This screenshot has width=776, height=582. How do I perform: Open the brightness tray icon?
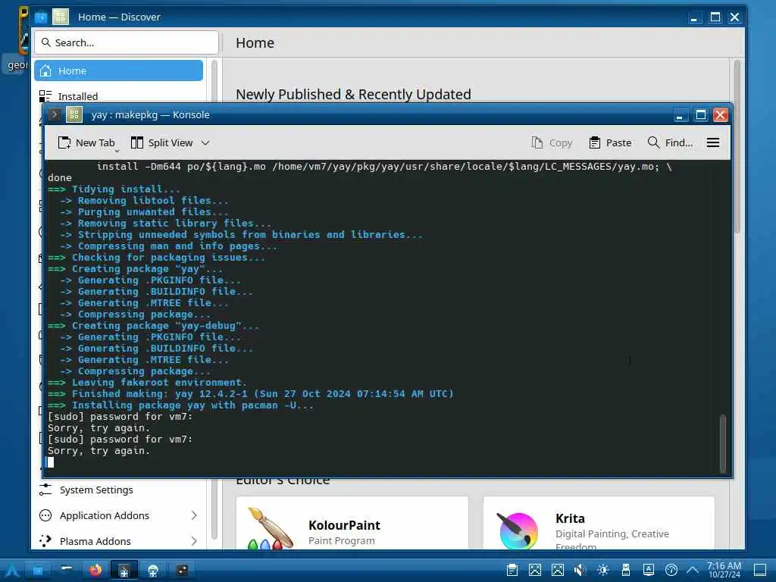(x=602, y=570)
